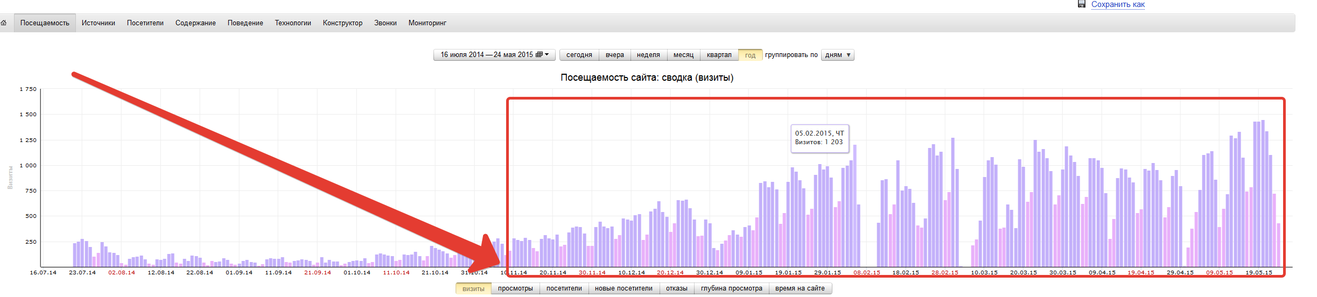Click the 09.01.15 axis date label

[749, 272]
